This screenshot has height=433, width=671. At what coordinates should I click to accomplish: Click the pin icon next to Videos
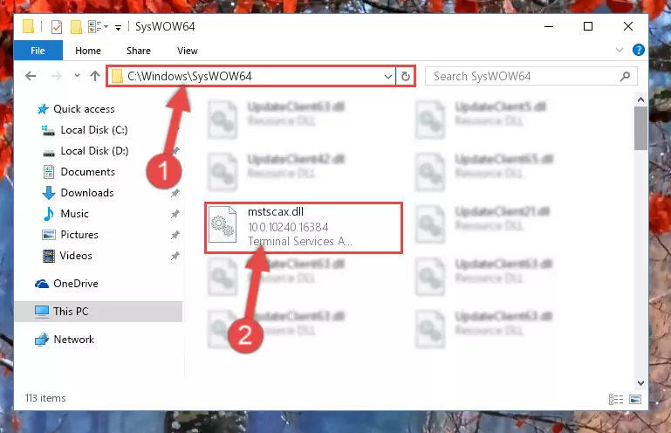175,256
